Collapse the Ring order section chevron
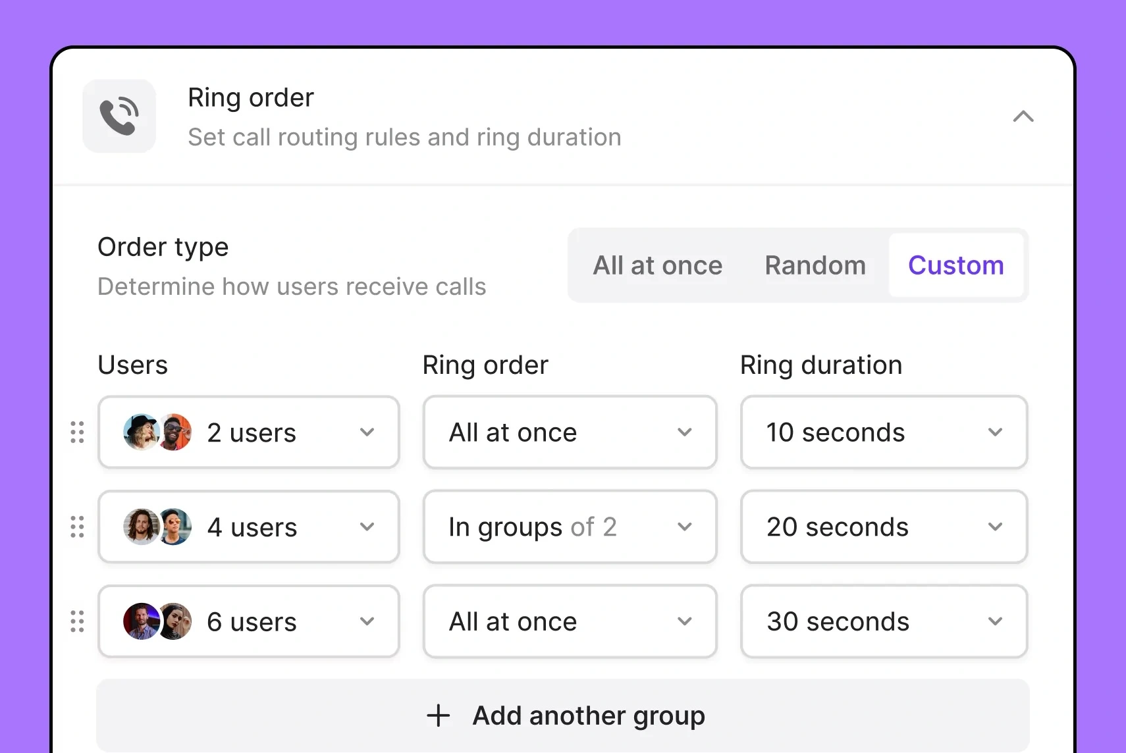1126x753 pixels. coord(1023,117)
